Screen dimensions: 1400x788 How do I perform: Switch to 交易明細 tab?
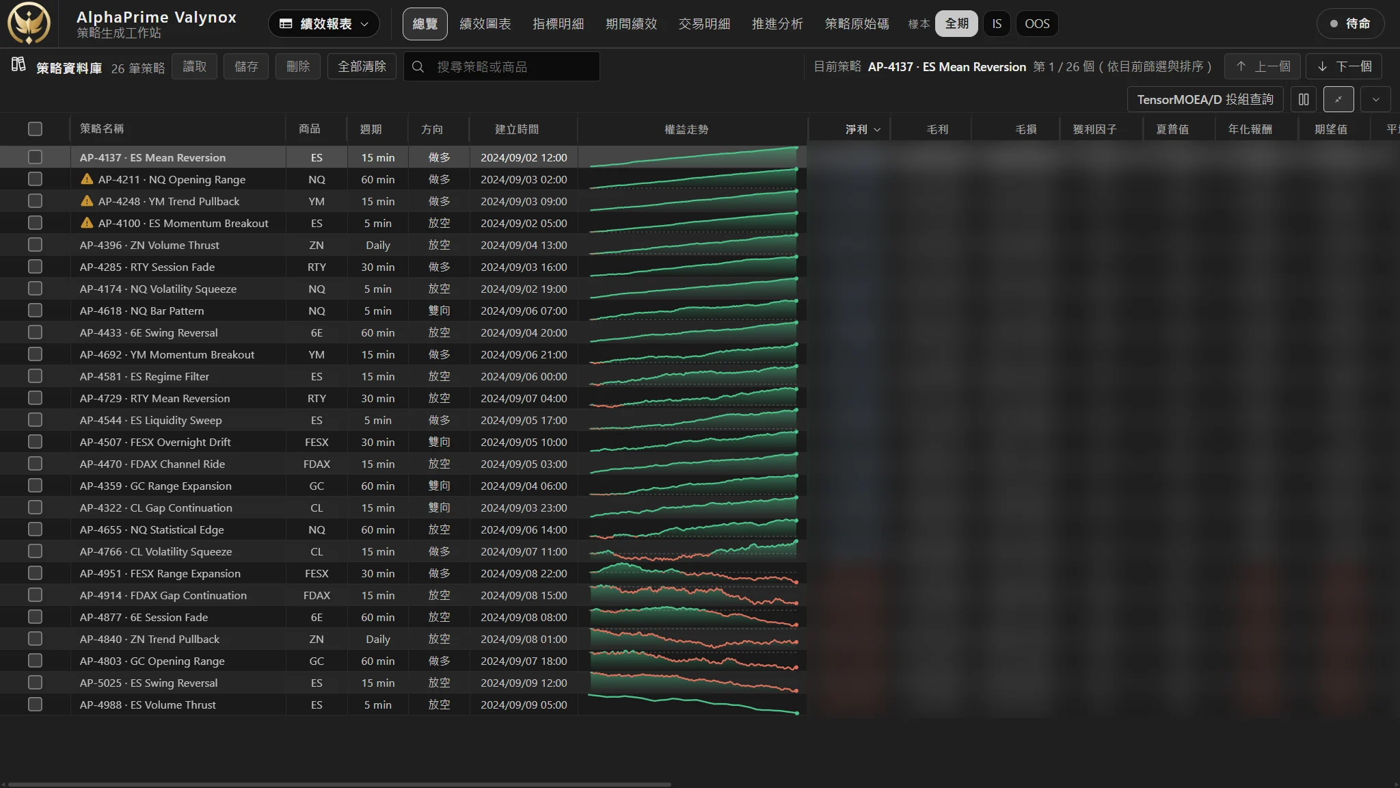click(704, 24)
